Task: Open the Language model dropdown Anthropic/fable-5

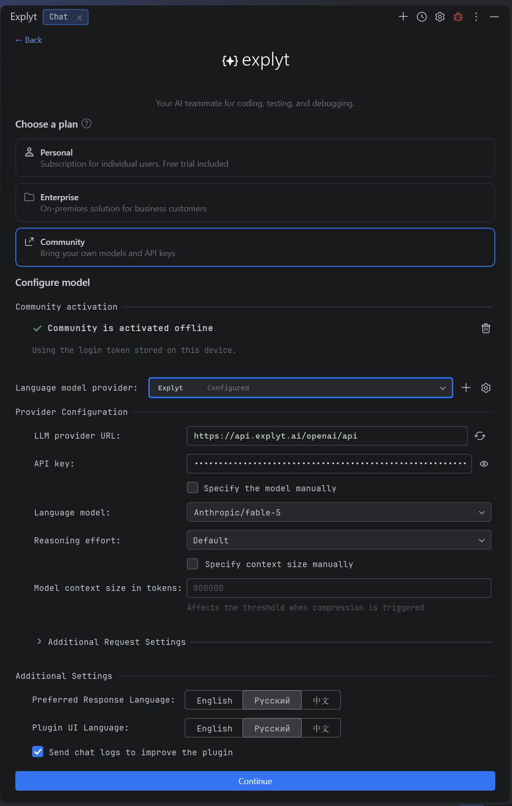Action: 339,512
